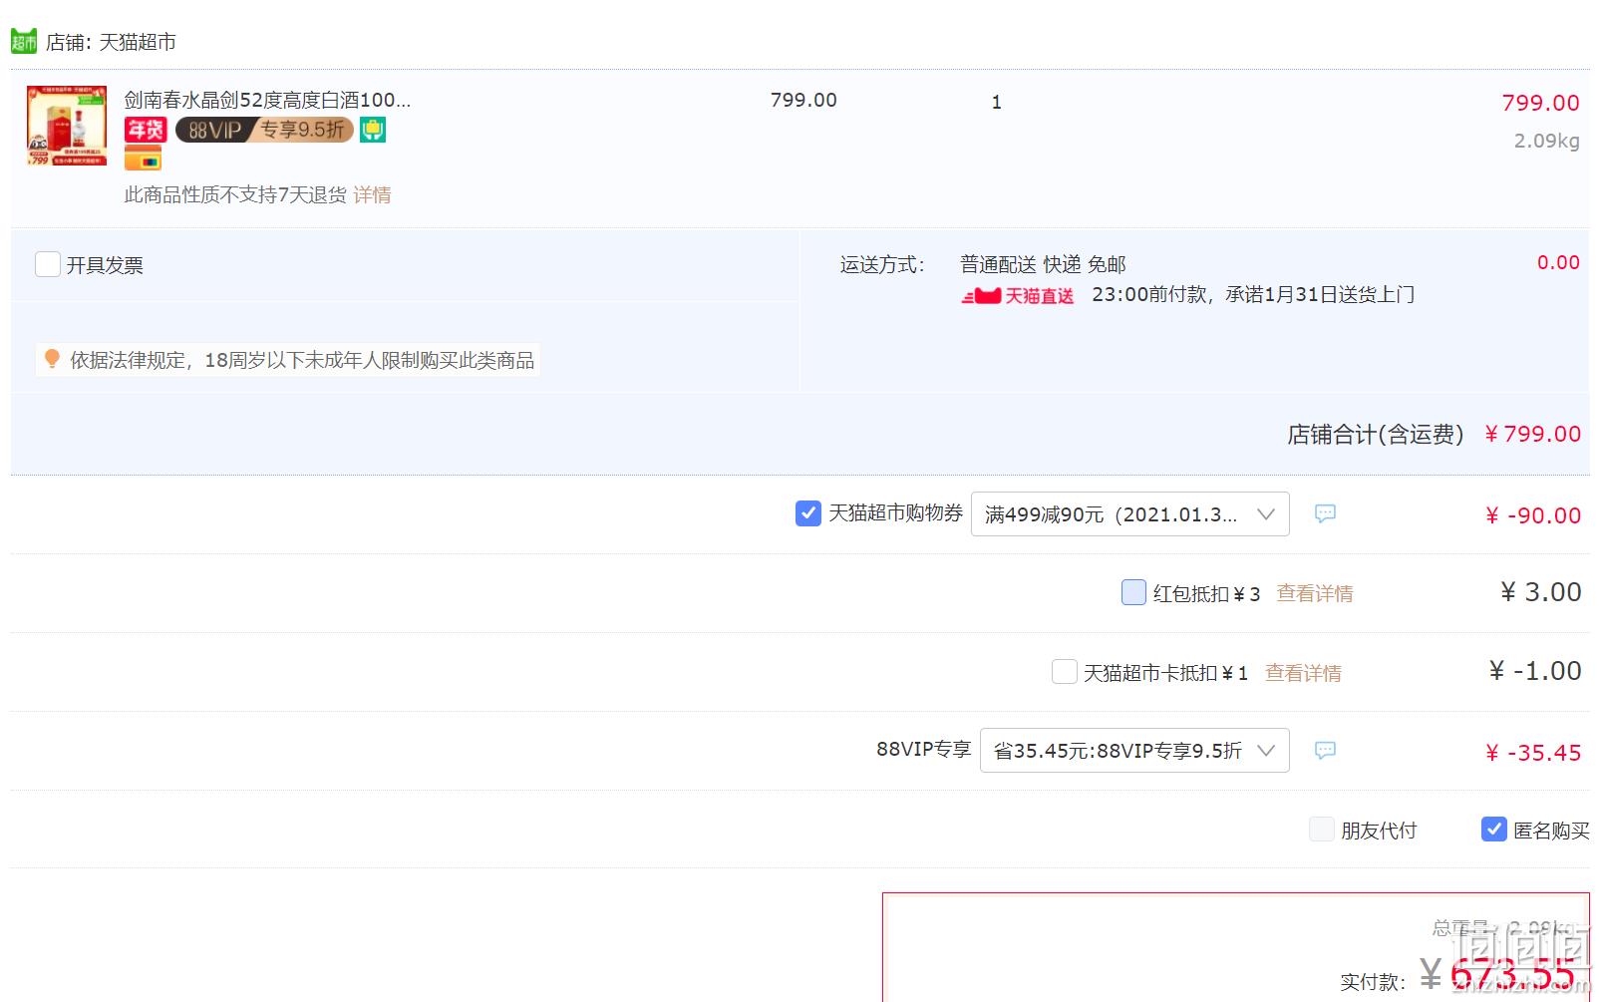Uncheck the 天猫超市购物券 checkbox
Screen dimensions: 1601x1002
(x=808, y=512)
